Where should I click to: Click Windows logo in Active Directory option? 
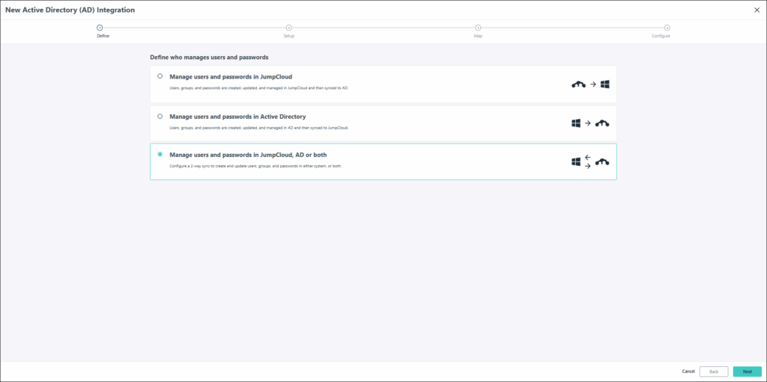click(576, 123)
